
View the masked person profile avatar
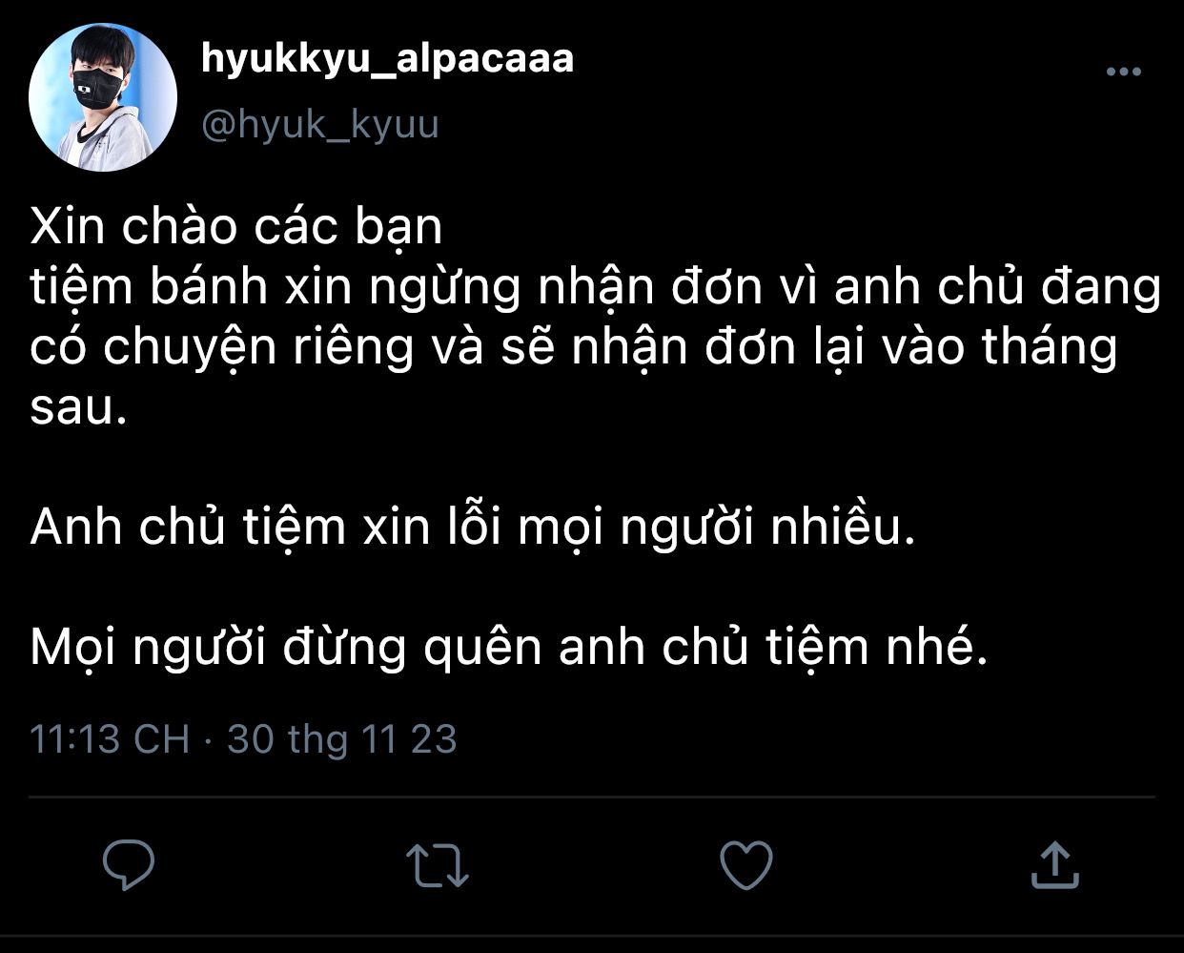tap(103, 97)
